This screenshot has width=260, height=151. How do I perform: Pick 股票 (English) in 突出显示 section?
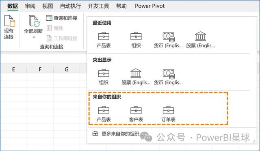coord(136,77)
